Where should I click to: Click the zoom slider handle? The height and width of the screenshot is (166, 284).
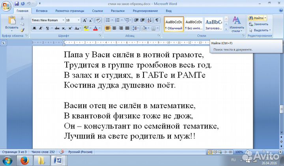[x=264, y=152]
